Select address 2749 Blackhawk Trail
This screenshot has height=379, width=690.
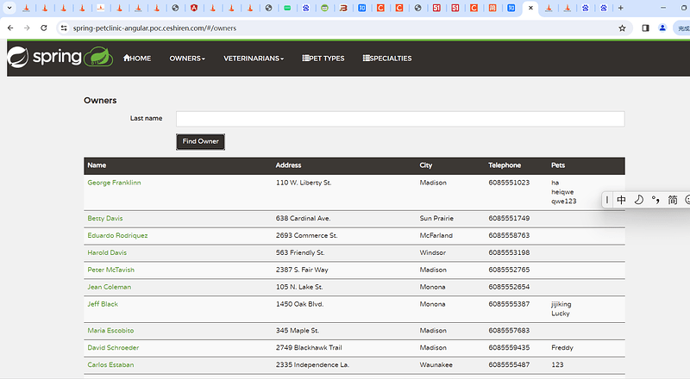coord(309,347)
